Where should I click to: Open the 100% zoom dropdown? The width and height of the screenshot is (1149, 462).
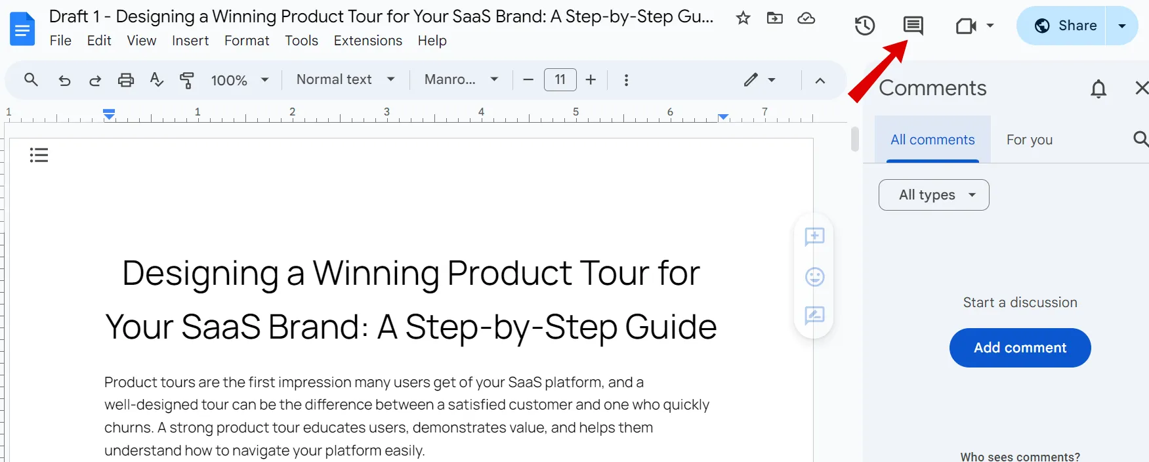coord(240,80)
